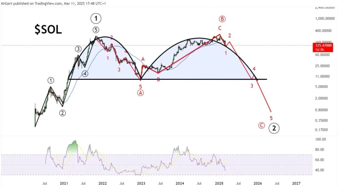Screen dimensions: 338x187
Task: Click the $SOL ticker title text
Action: (x=48, y=29)
